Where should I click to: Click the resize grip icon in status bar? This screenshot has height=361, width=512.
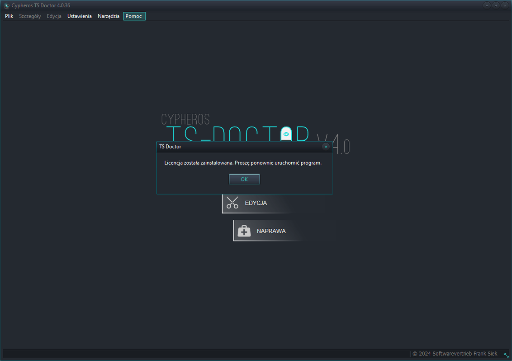(x=506, y=355)
